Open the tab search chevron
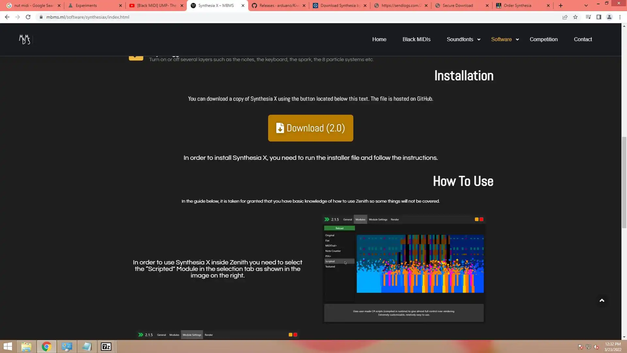627x353 pixels. click(x=586, y=6)
